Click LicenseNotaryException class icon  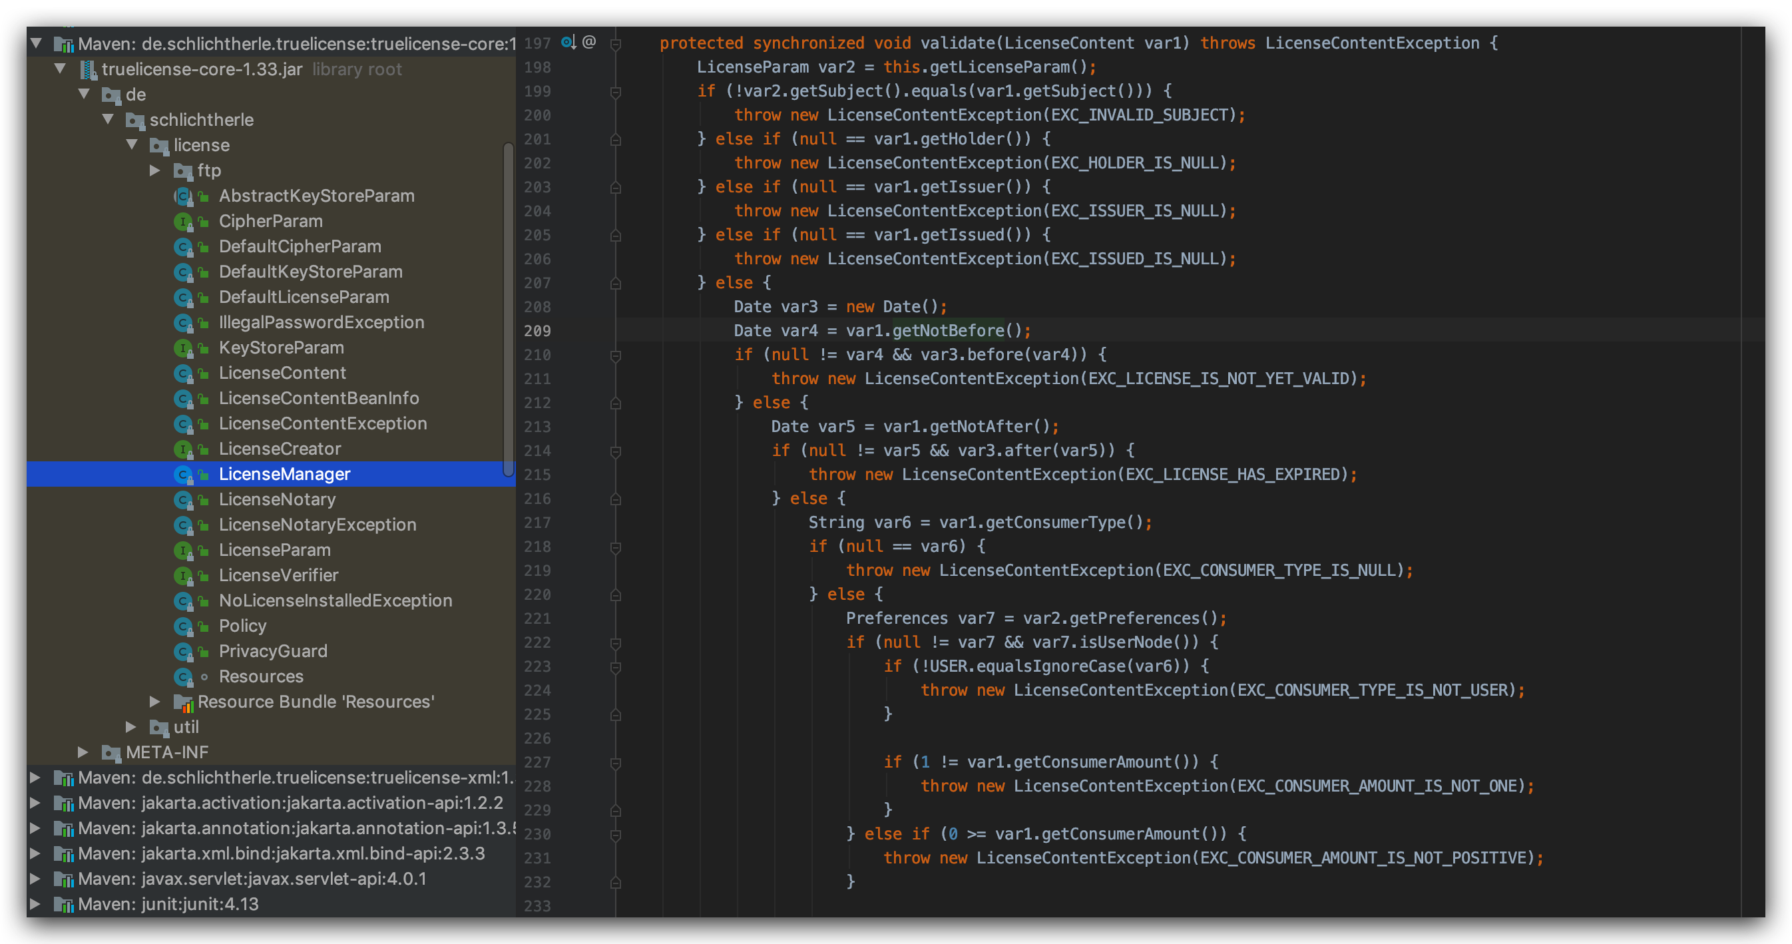(183, 525)
